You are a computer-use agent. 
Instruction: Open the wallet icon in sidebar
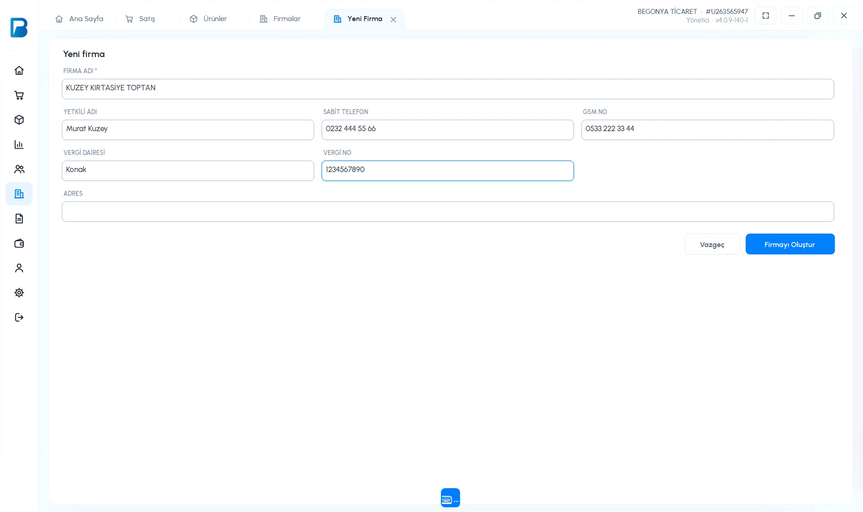tap(19, 243)
